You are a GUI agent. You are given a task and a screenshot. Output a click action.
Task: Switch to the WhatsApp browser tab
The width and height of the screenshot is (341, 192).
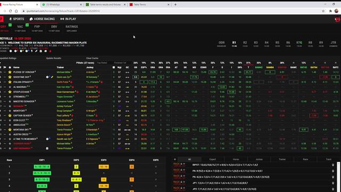[x=62, y=4]
